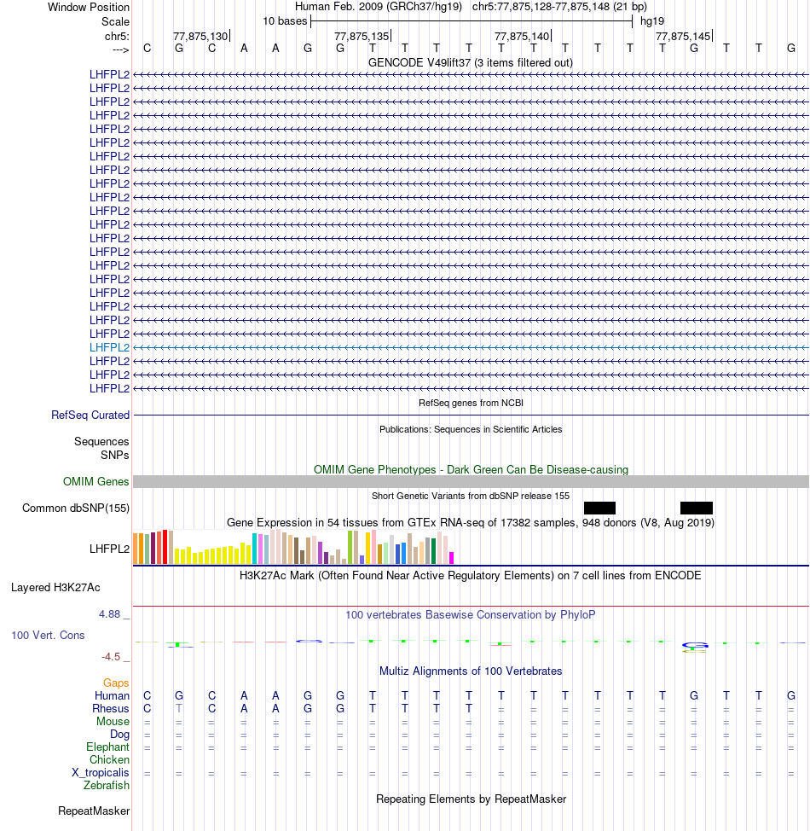Select the 'Human' alignment row label
Screen dimensions: 810x831
click(x=113, y=696)
